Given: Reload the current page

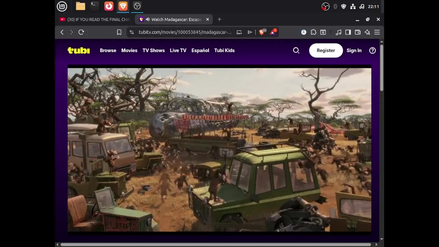Looking at the screenshot, I should 81,32.
